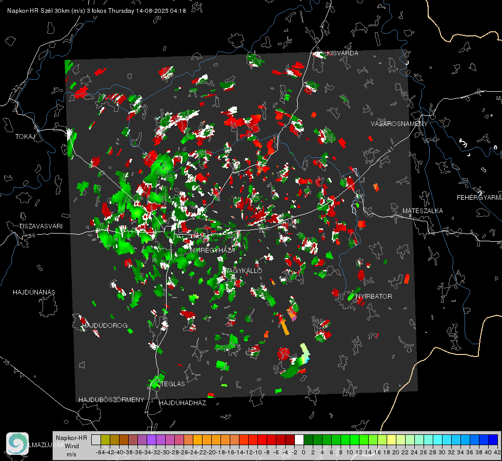Viewport: 502px width, 461px height.
Task: Select the NYÍREGYHÁZA city label
Action: point(212,250)
